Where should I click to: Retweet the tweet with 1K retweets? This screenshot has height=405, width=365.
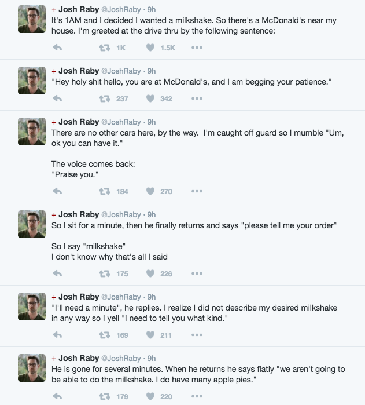tap(105, 48)
